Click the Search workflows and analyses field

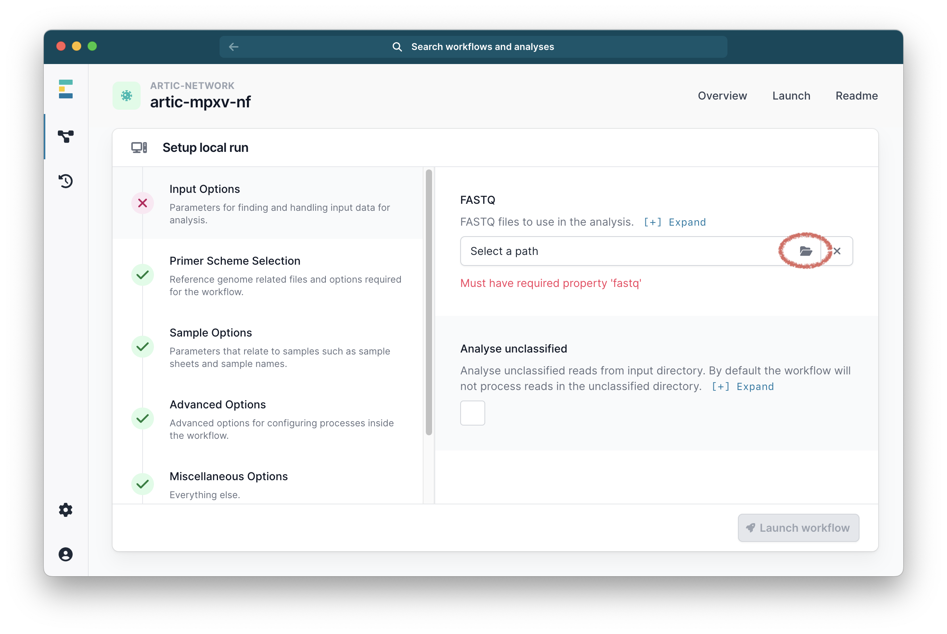click(x=482, y=47)
